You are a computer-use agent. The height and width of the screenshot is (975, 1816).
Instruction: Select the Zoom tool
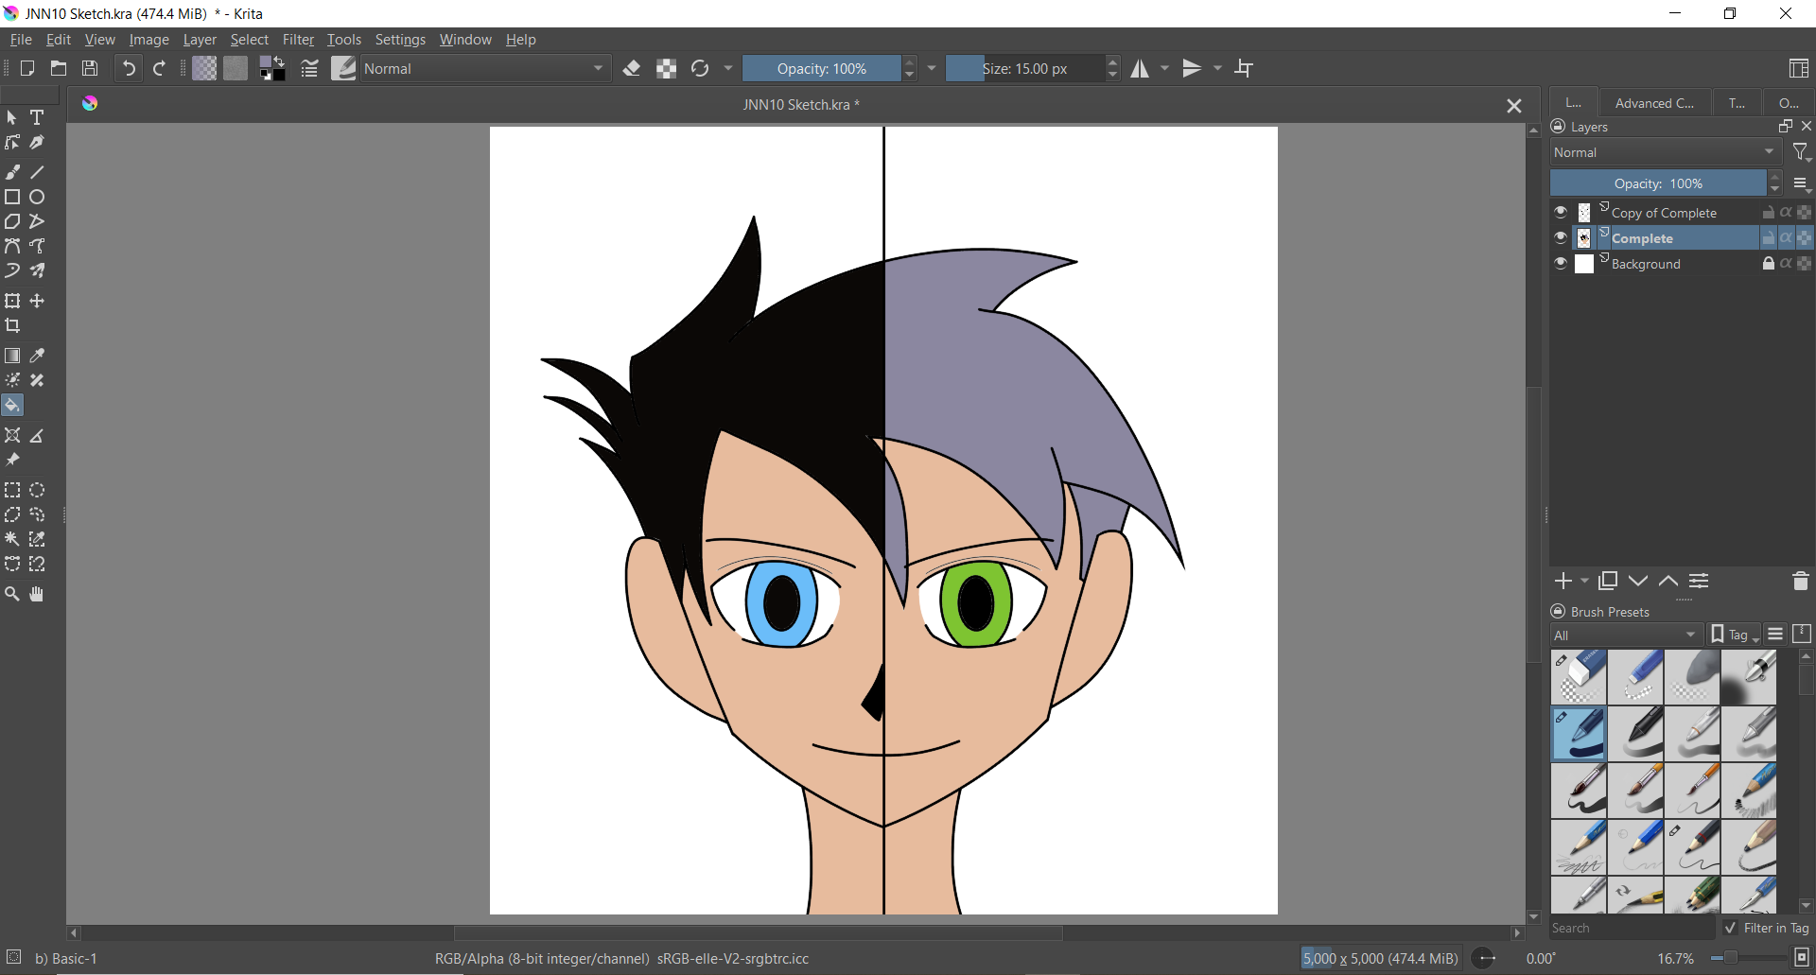pyautogui.click(x=12, y=594)
